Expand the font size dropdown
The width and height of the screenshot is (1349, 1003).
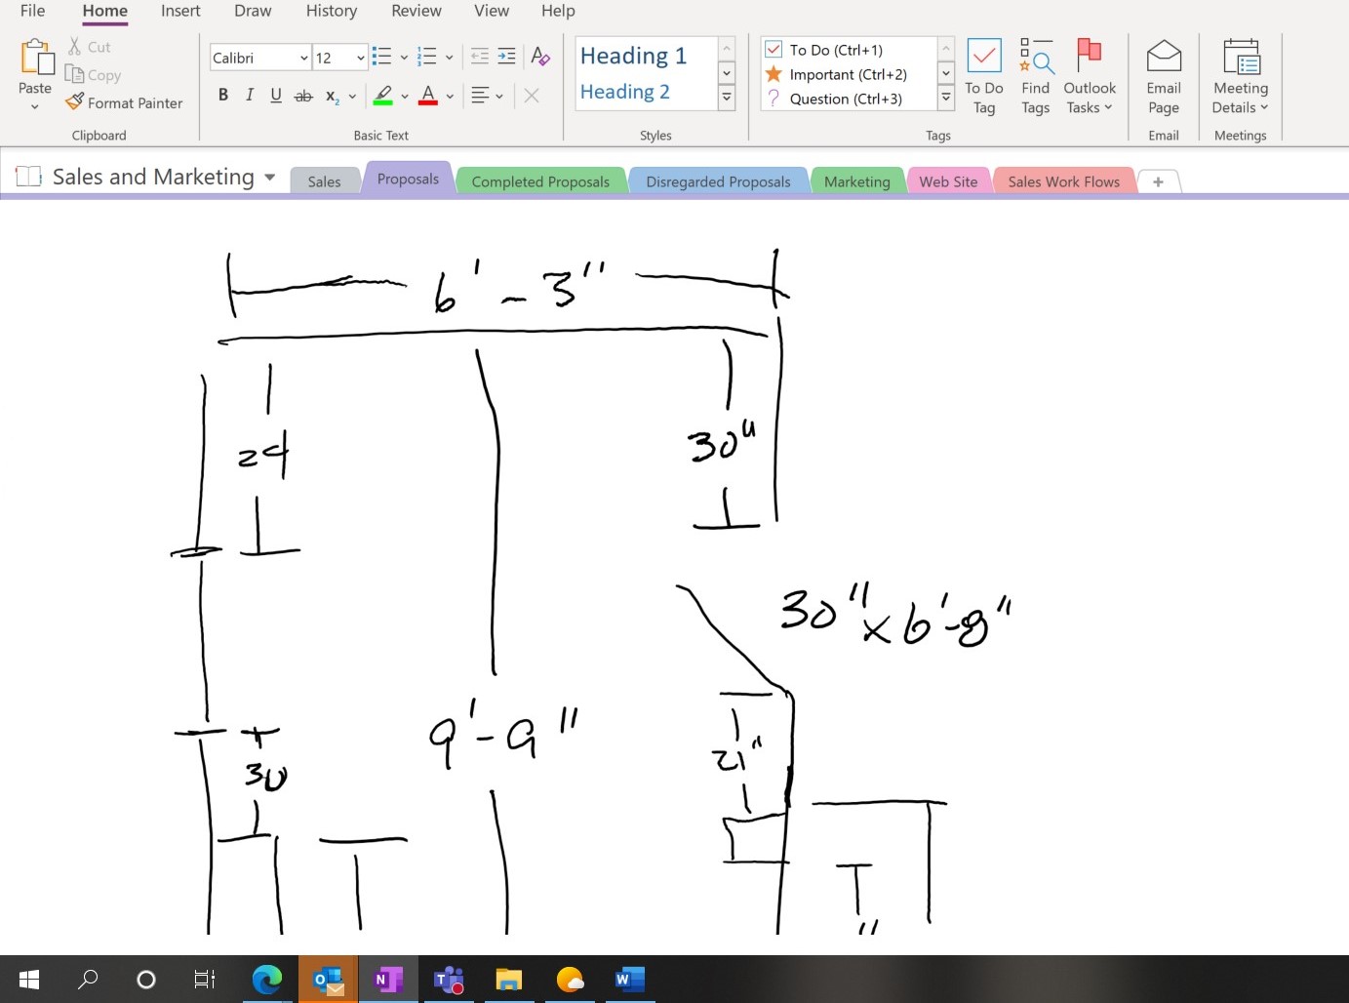coord(359,58)
